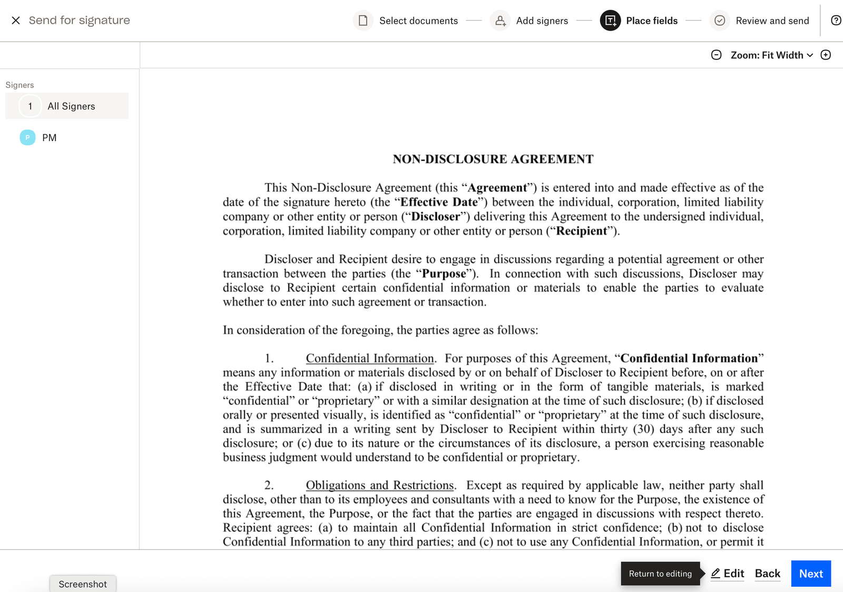This screenshot has height=592, width=843.
Task: Click the Next button
Action: click(811, 574)
